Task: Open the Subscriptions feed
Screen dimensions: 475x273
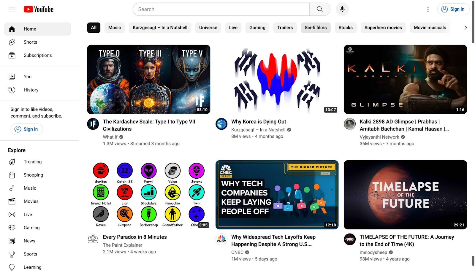Action: [37, 55]
